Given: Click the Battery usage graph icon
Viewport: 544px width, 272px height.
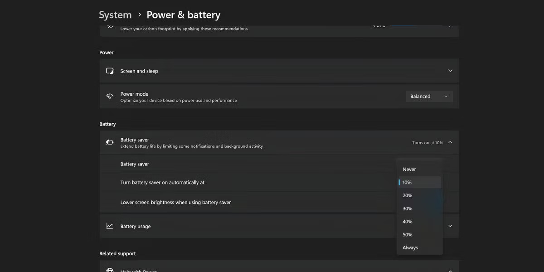Looking at the screenshot, I should click(110, 226).
